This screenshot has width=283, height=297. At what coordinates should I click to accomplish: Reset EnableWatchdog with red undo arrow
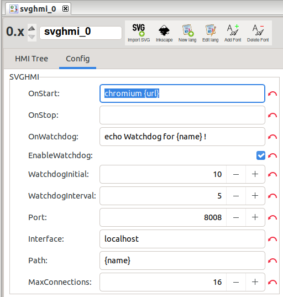[x=272, y=155]
